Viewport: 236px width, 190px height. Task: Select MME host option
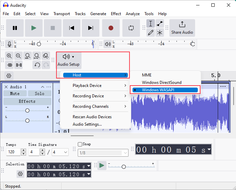165,75
